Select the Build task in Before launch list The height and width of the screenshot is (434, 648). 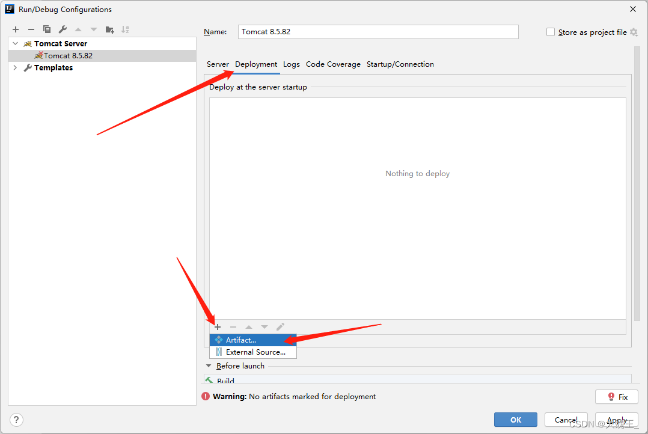(417, 379)
